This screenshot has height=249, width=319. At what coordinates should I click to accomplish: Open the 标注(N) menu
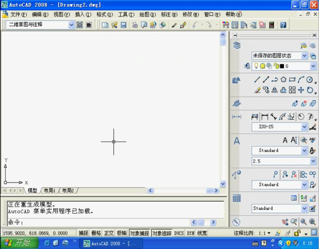pos(169,15)
